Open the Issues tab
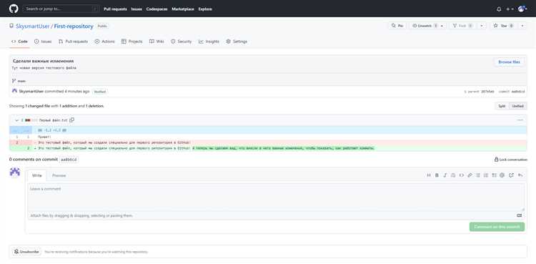 pos(43,41)
